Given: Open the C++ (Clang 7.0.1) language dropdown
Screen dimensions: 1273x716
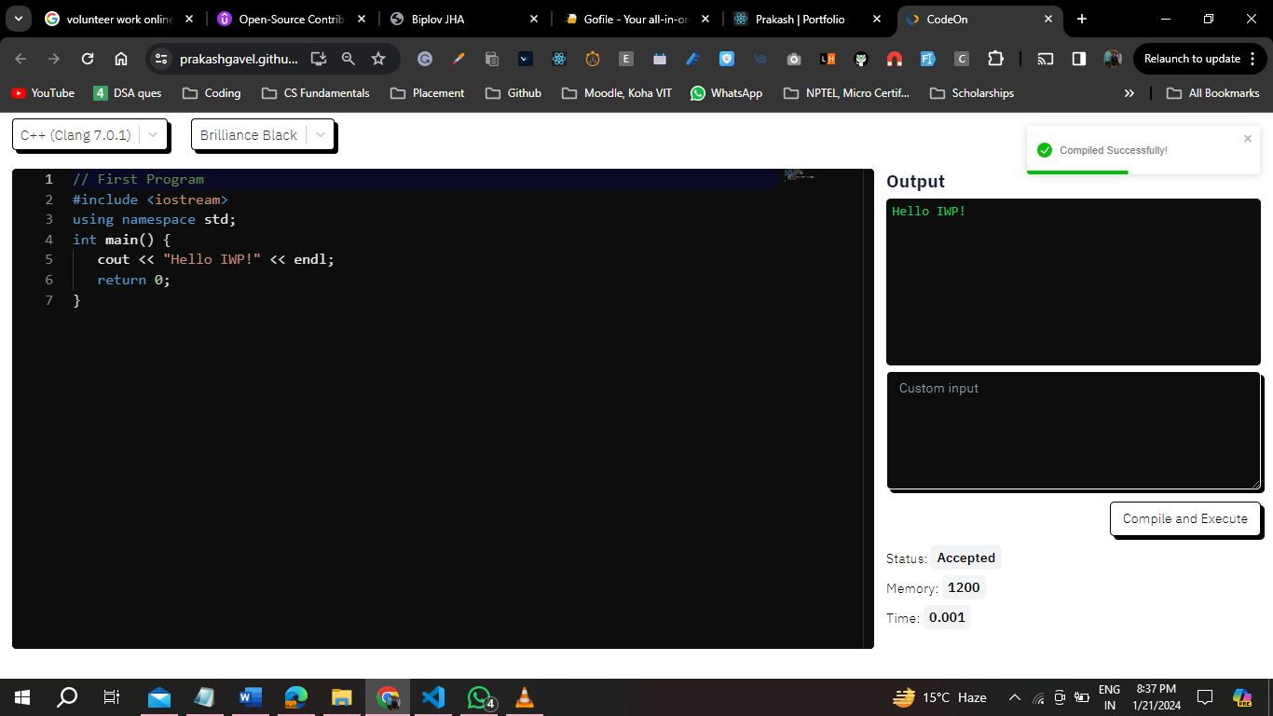Looking at the screenshot, I should tap(89, 135).
